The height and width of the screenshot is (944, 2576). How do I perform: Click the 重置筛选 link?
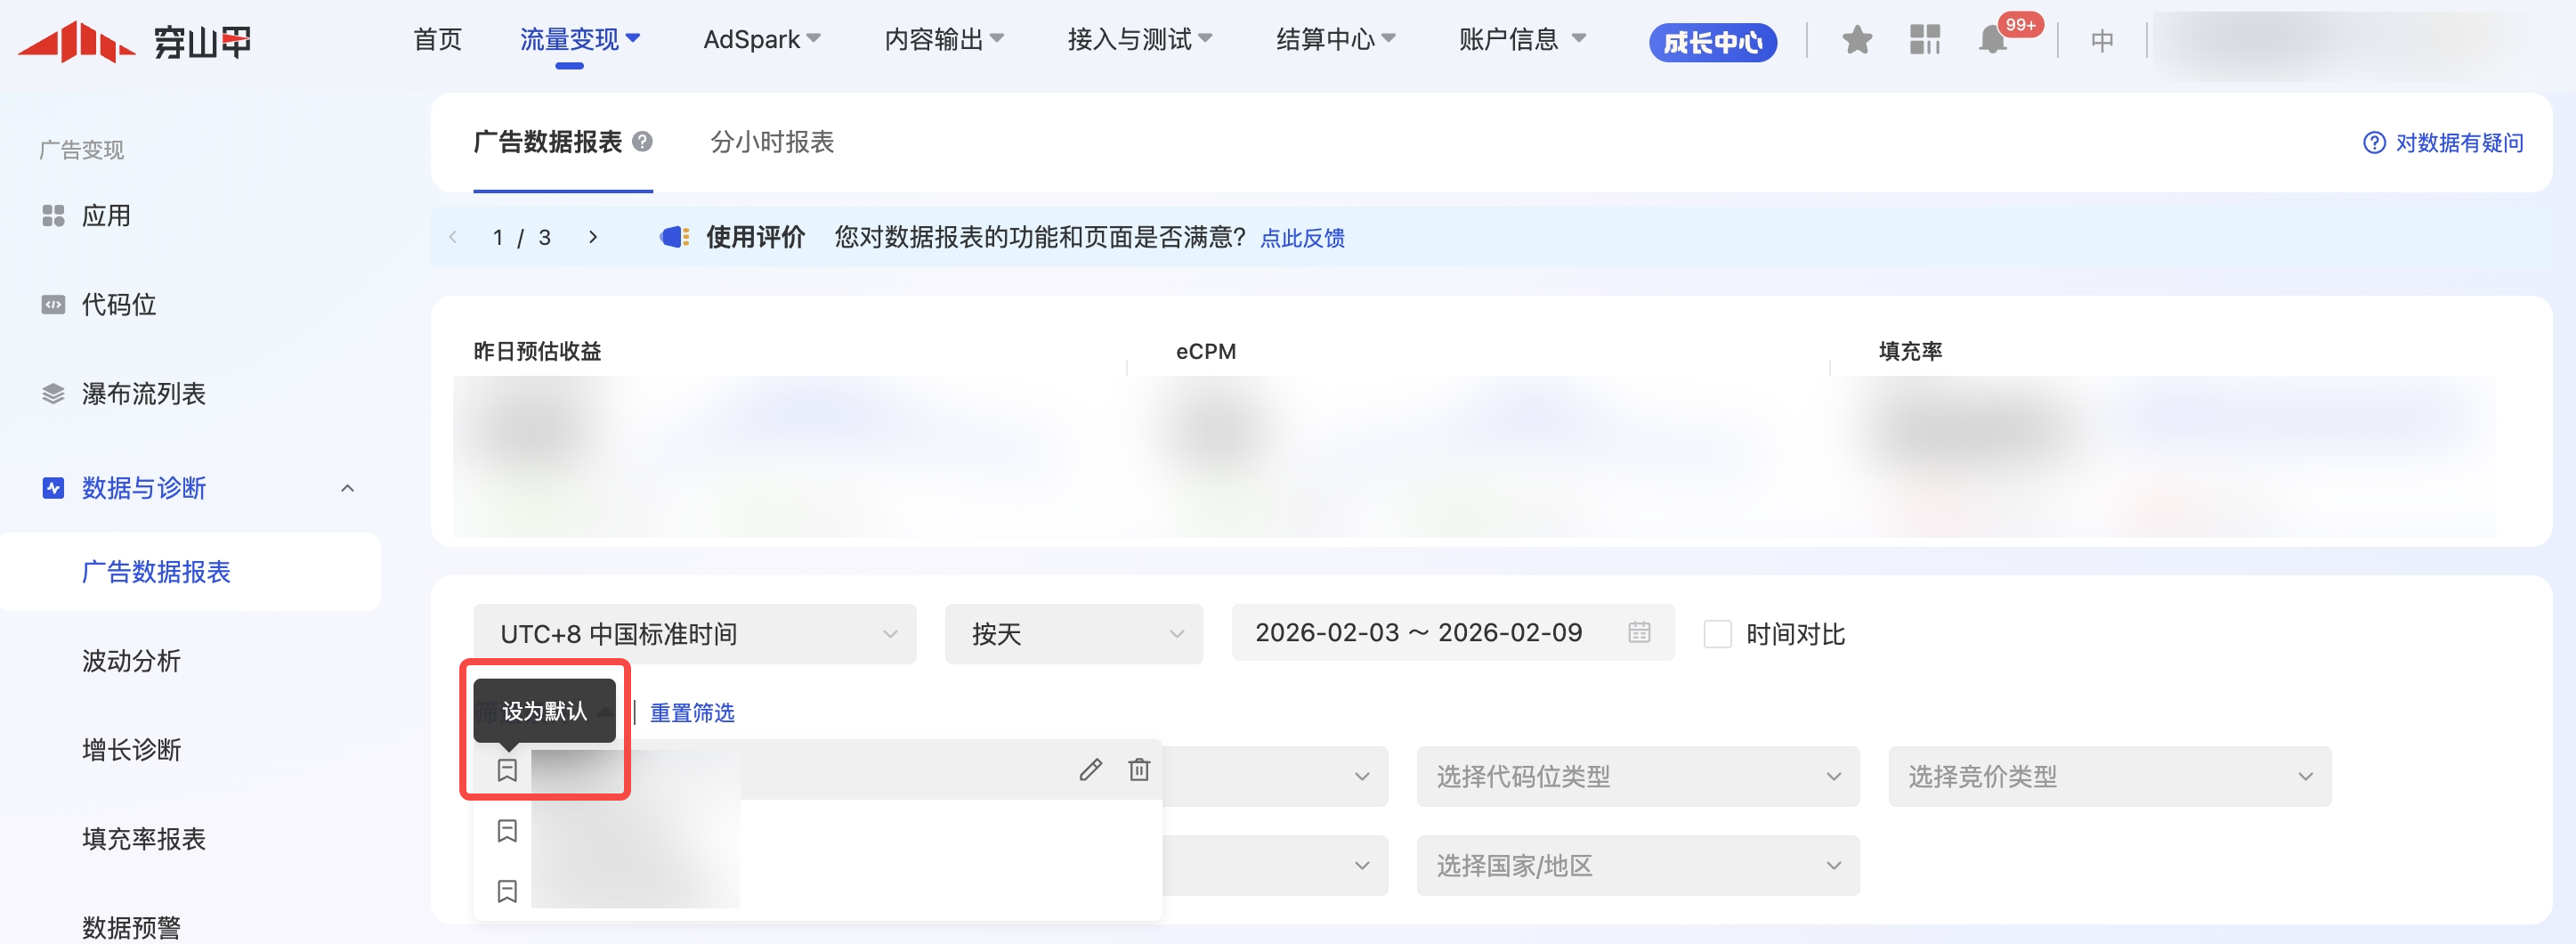tap(692, 713)
